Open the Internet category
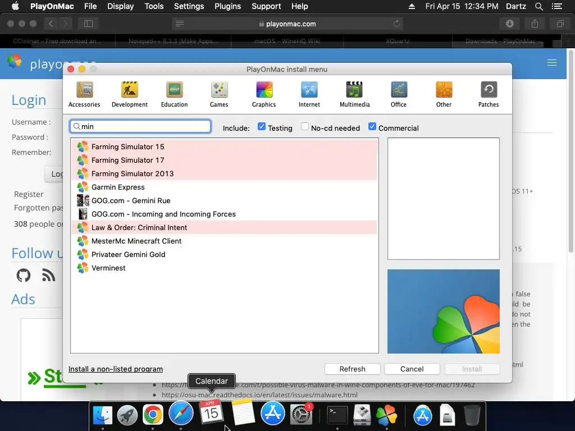This screenshot has height=431, width=575. 309,94
